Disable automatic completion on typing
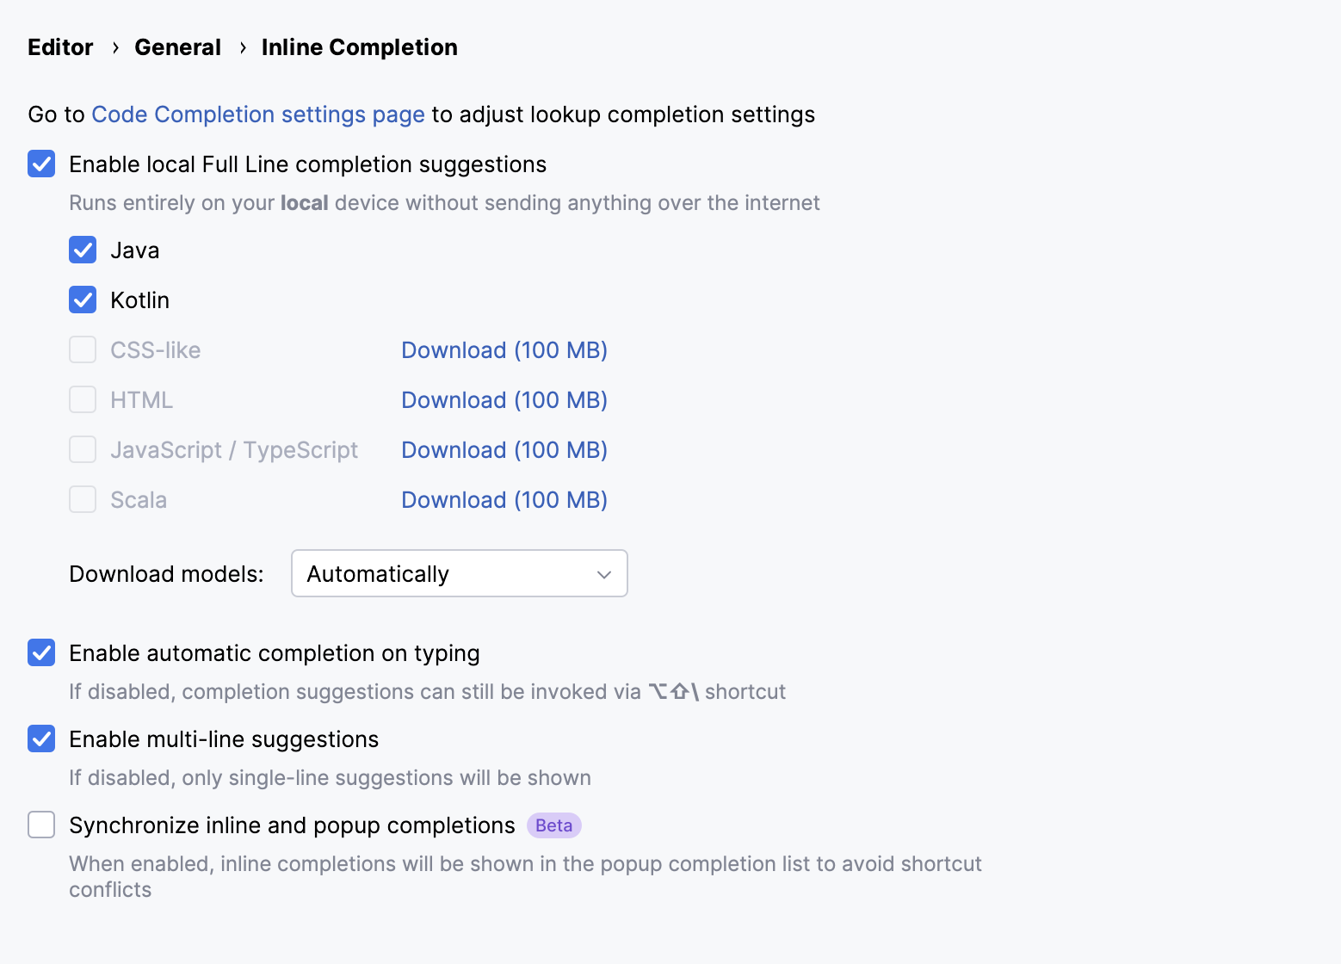 [x=40, y=652]
